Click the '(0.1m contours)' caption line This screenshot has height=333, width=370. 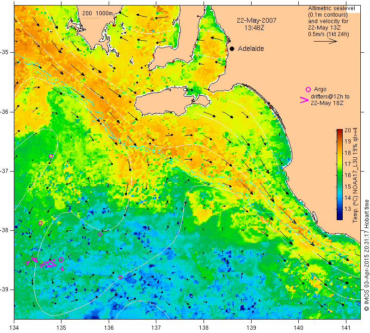point(328,15)
